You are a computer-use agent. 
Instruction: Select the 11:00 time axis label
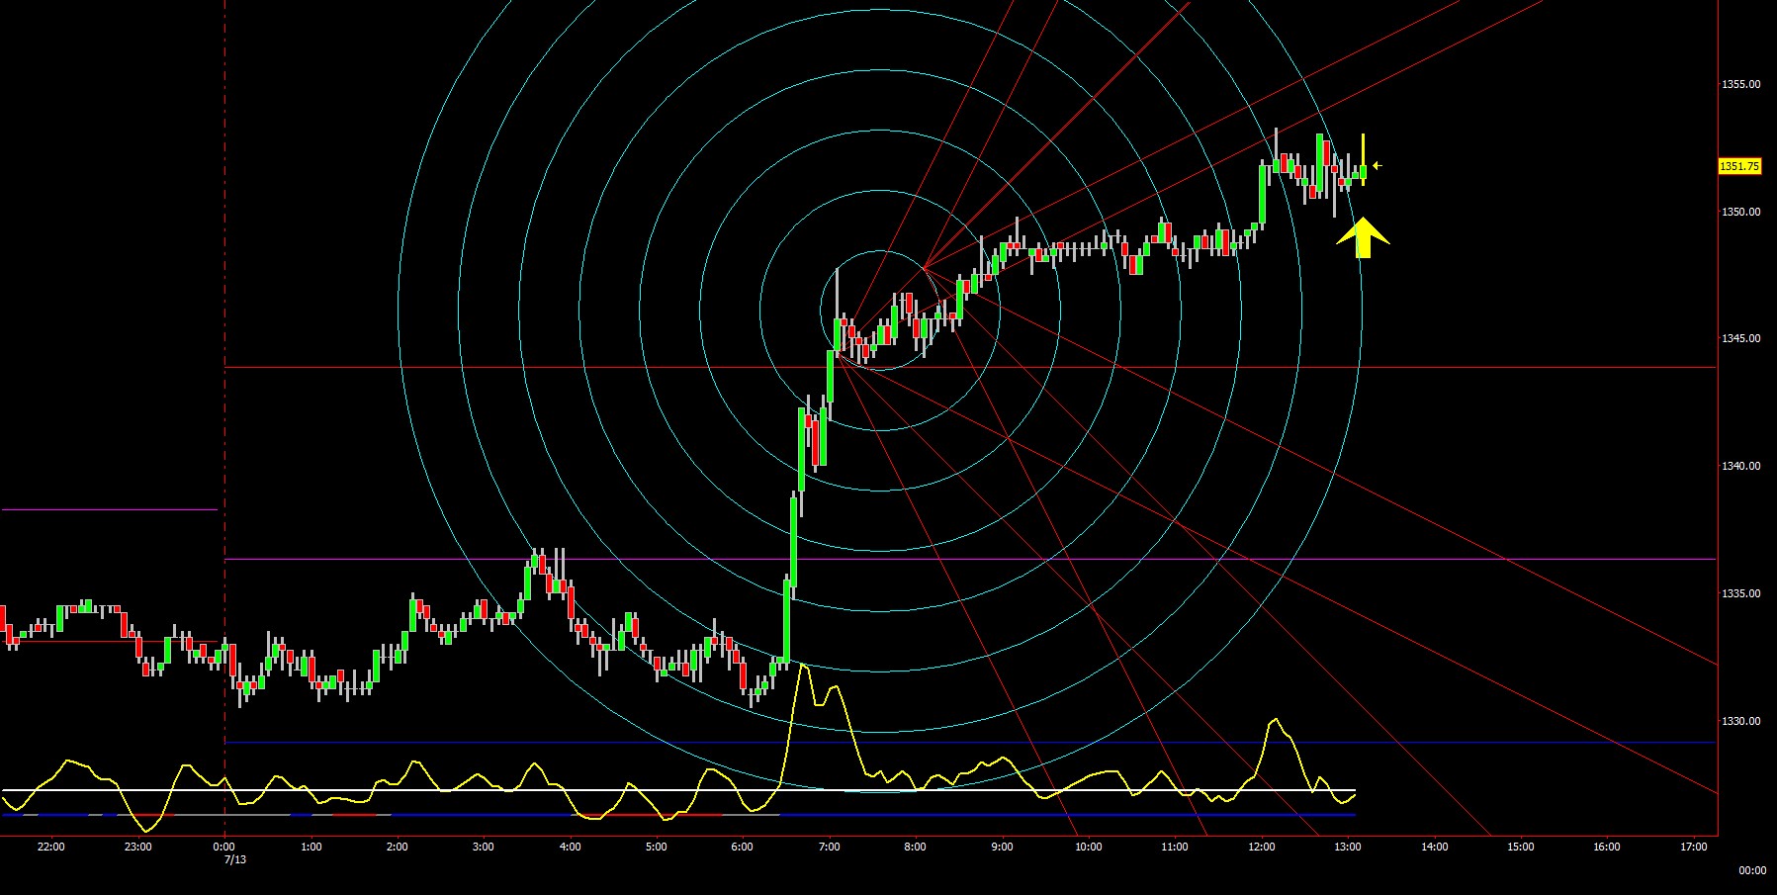tap(1175, 847)
